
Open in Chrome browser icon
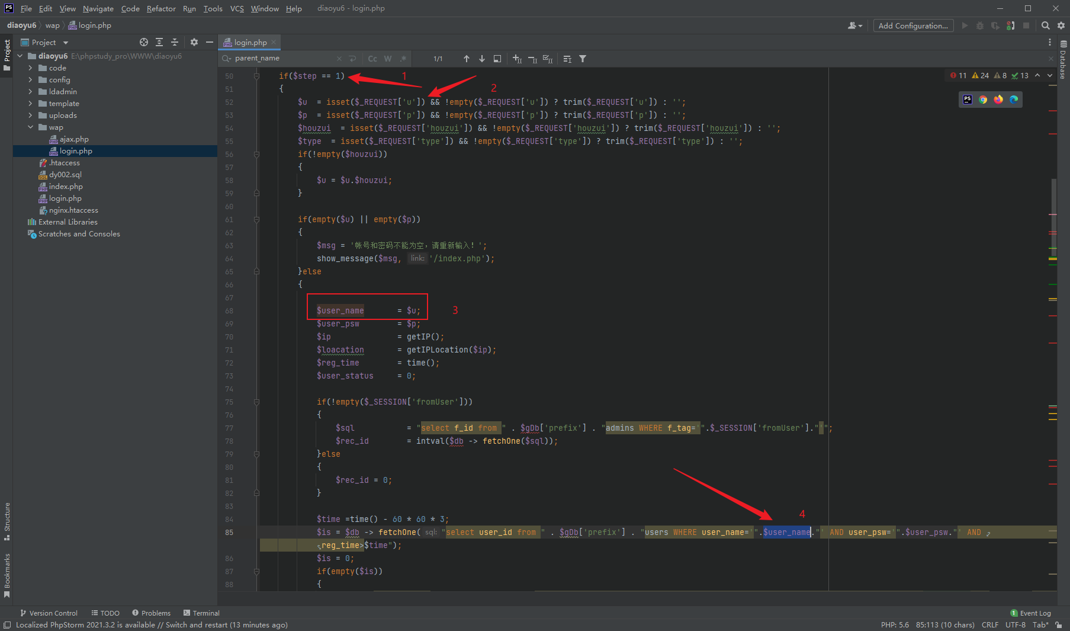click(983, 100)
